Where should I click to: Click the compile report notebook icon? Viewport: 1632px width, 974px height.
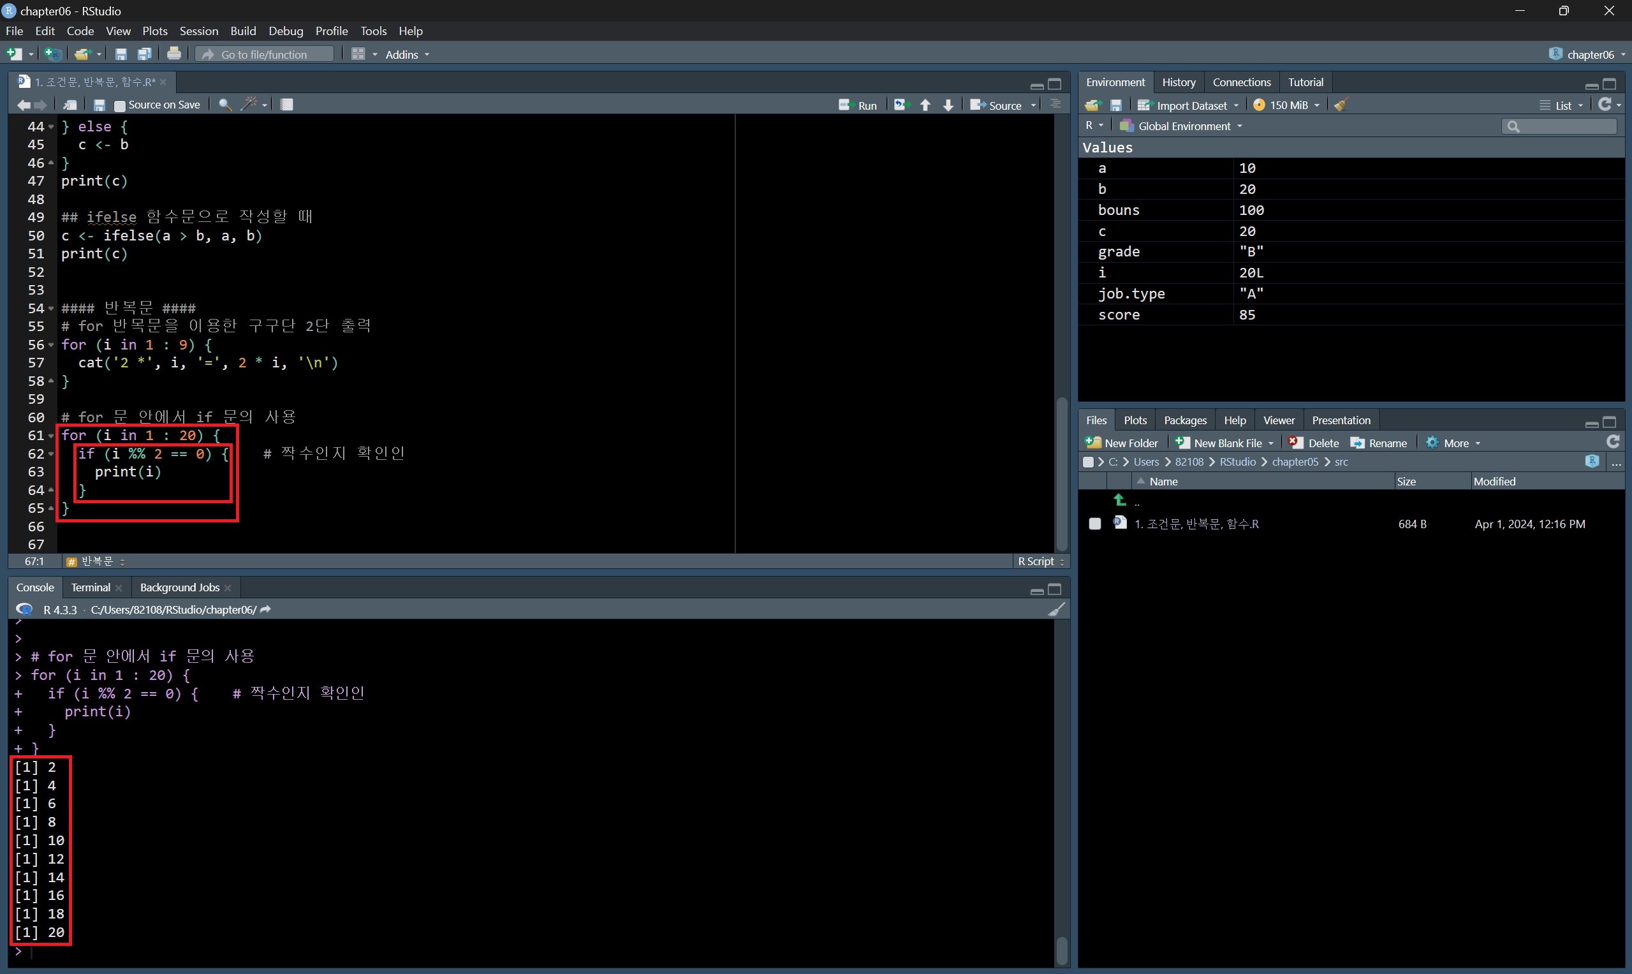point(287,105)
